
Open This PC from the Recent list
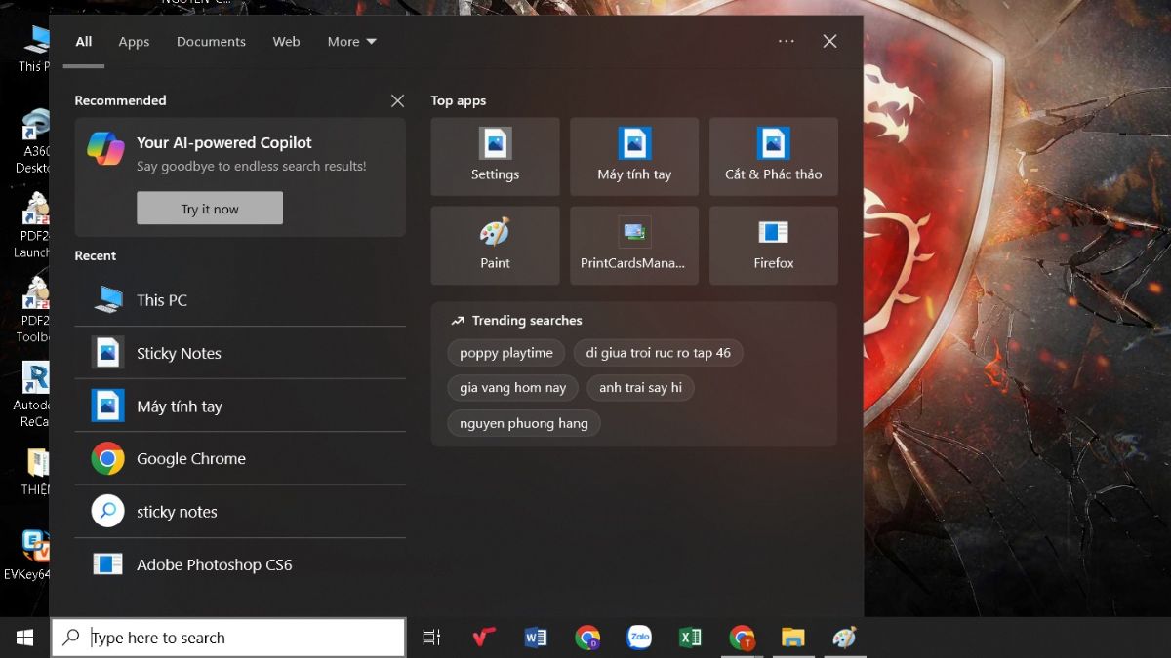click(x=240, y=299)
